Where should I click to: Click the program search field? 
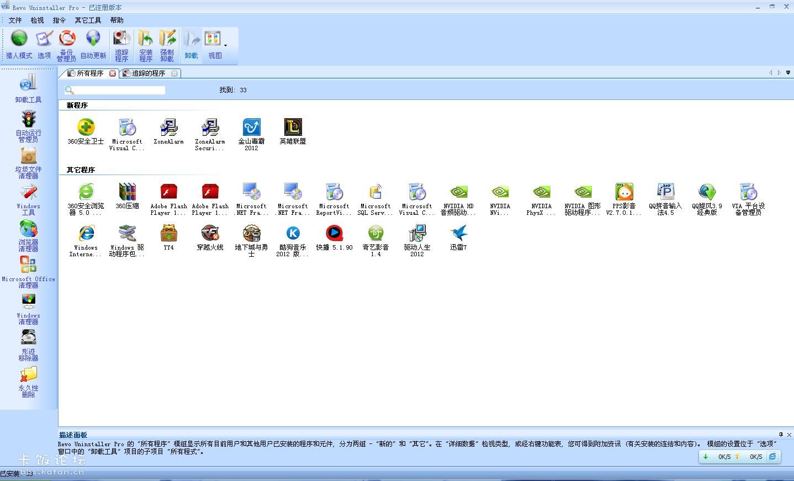(x=120, y=90)
